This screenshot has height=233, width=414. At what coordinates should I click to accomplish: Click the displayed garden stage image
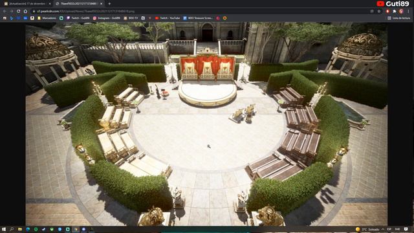206,124
